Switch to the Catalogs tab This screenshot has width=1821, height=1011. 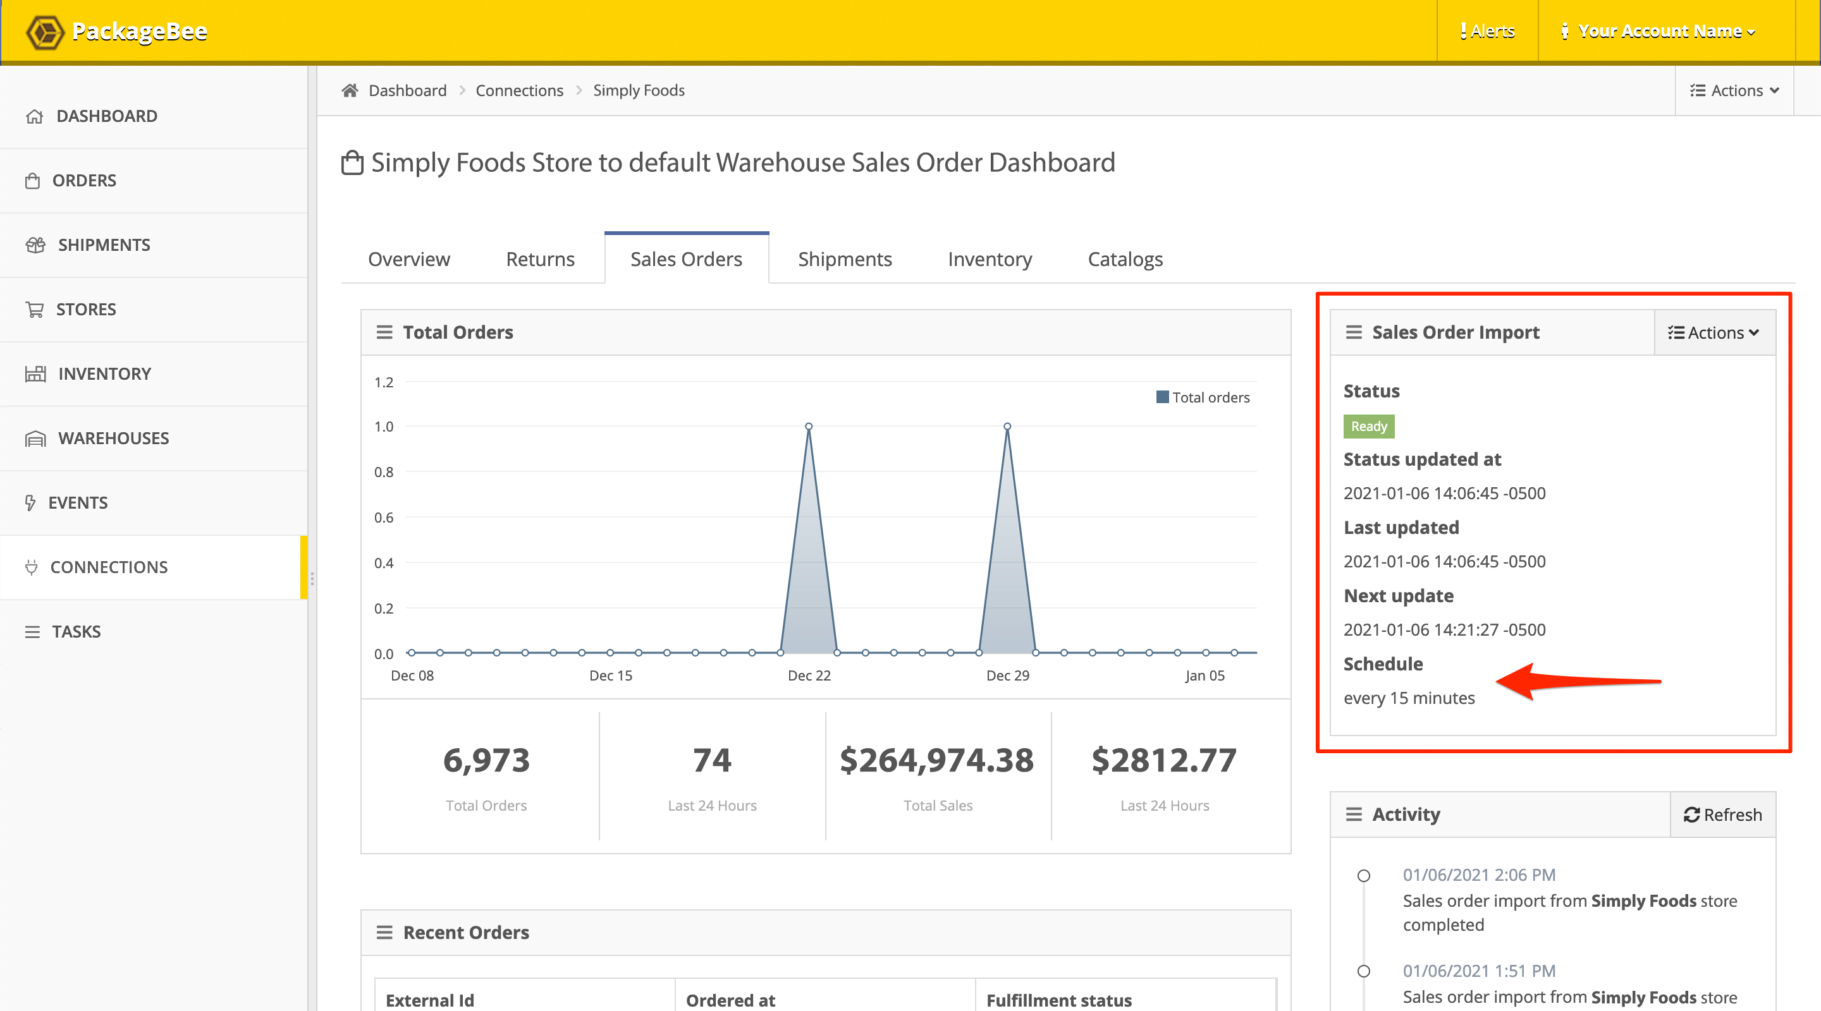pos(1125,259)
